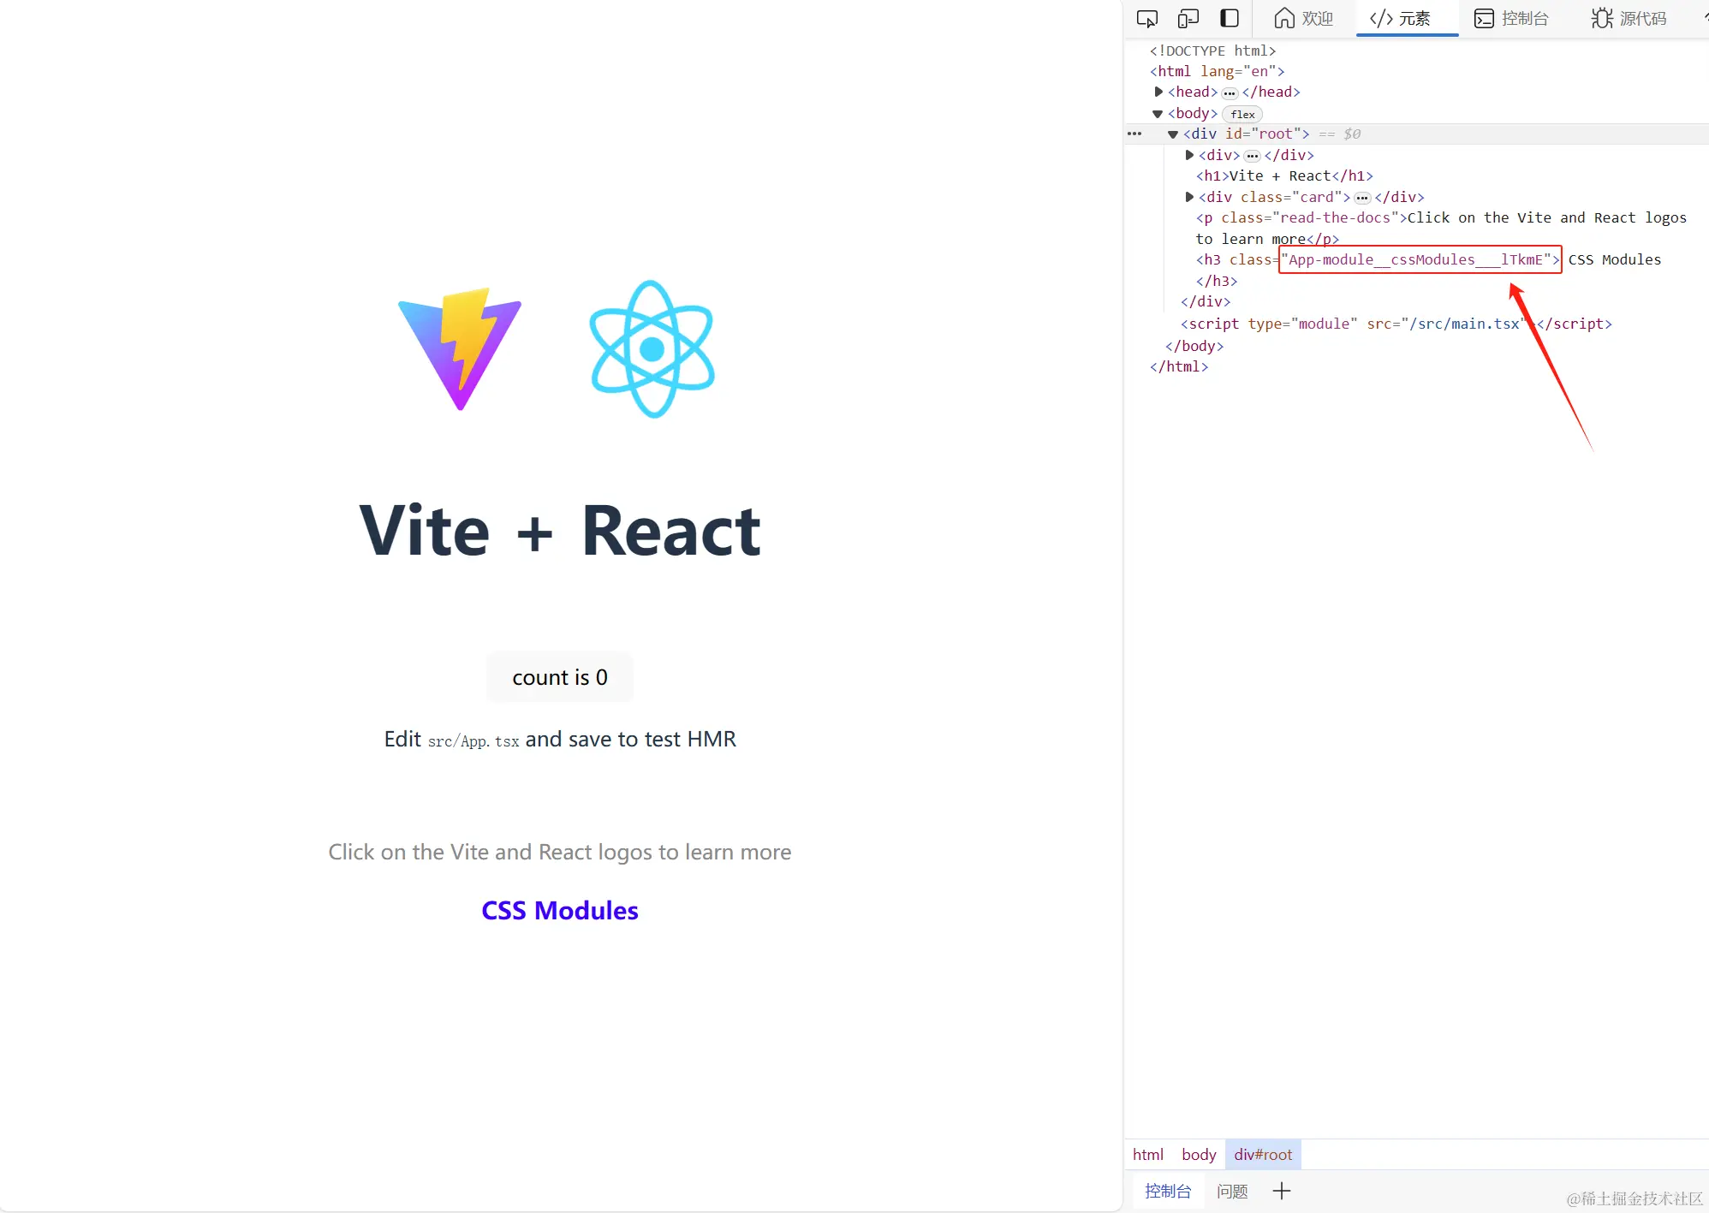This screenshot has width=1709, height=1213.
Task: Click the React atom logo
Action: coord(652,349)
